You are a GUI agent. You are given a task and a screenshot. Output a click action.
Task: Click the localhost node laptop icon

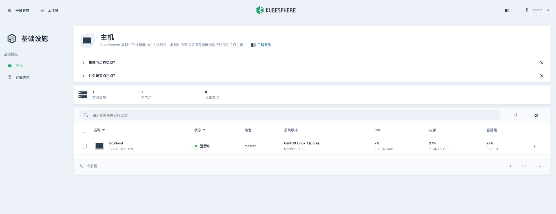coord(99,146)
